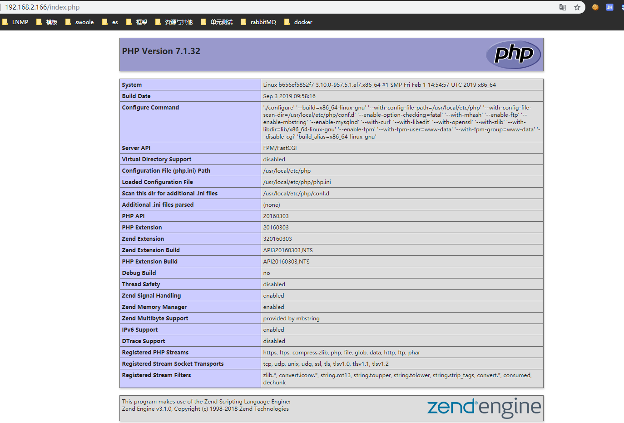624x423 pixels.
Task: Click Virtual Directory Support label
Action: click(157, 159)
